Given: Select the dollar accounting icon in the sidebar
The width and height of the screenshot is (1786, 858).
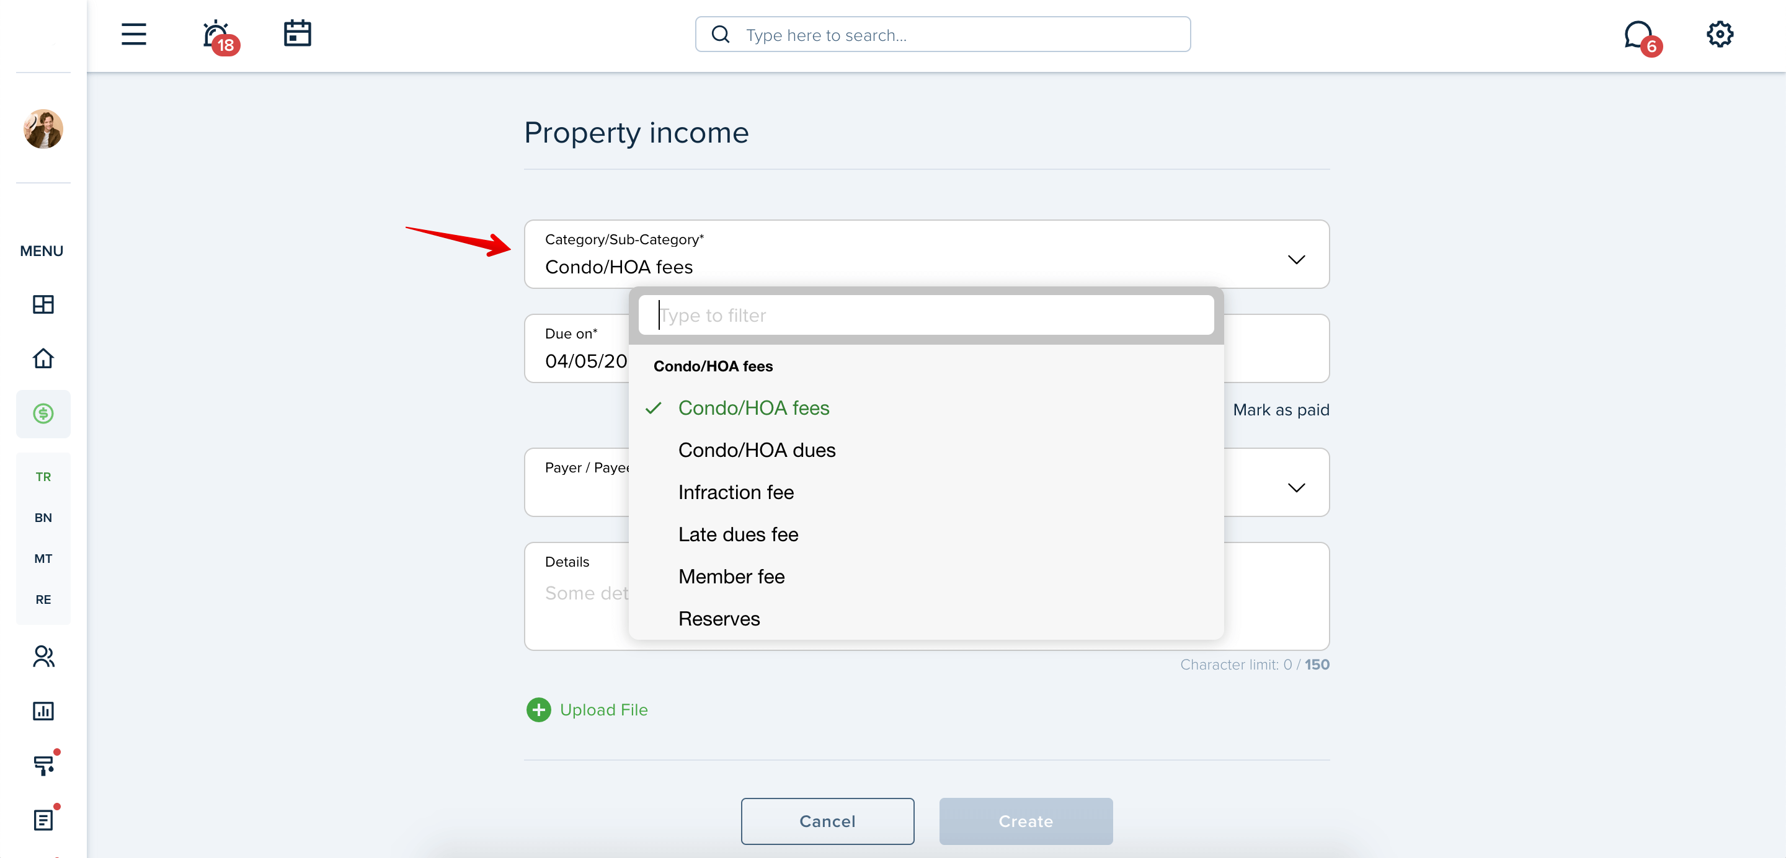Looking at the screenshot, I should pyautogui.click(x=43, y=414).
